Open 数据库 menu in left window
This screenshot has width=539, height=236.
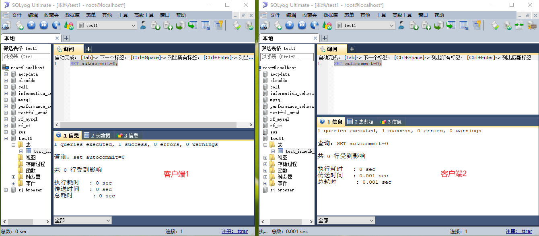[72, 15]
